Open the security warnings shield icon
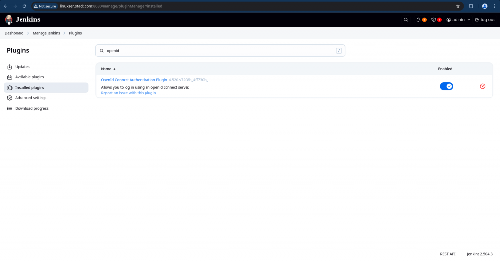This screenshot has height=262, width=500. 434,19
